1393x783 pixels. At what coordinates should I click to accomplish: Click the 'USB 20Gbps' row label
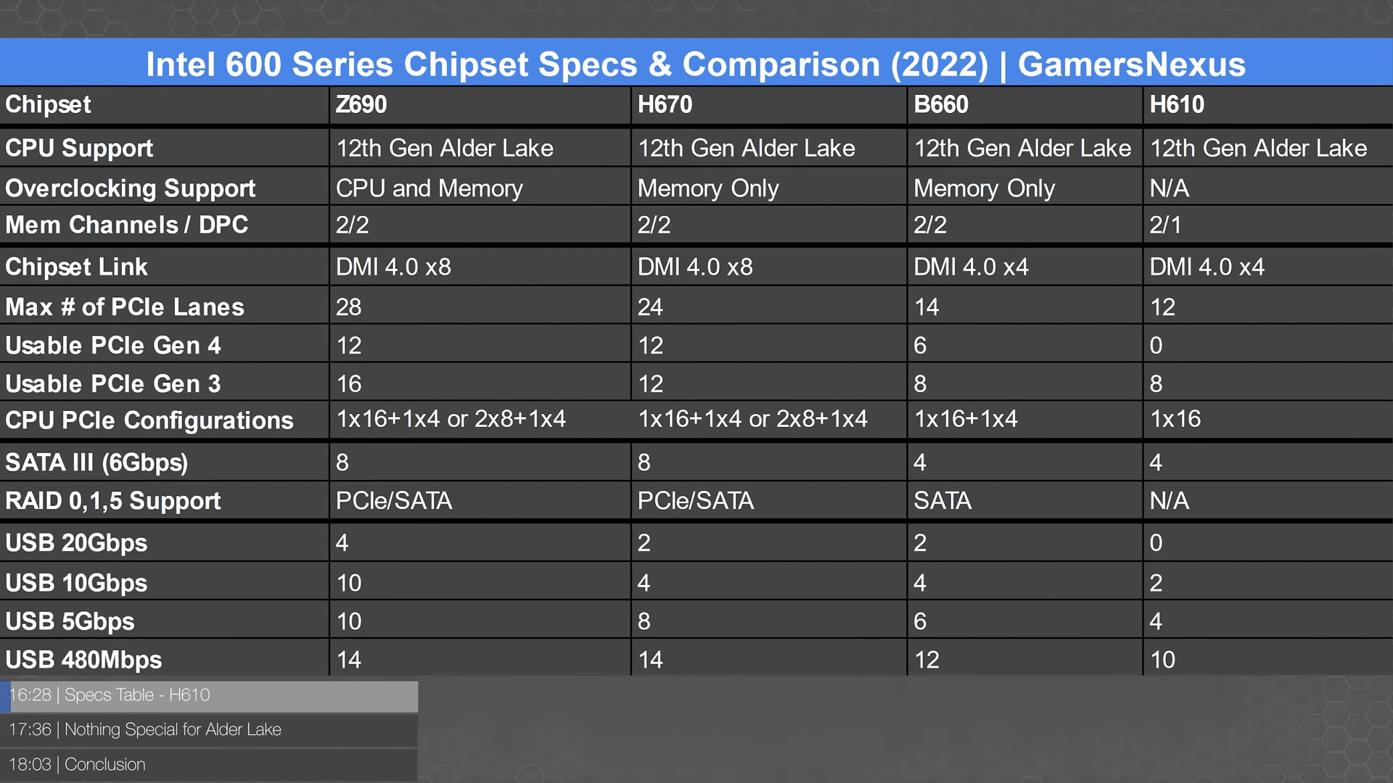76,543
